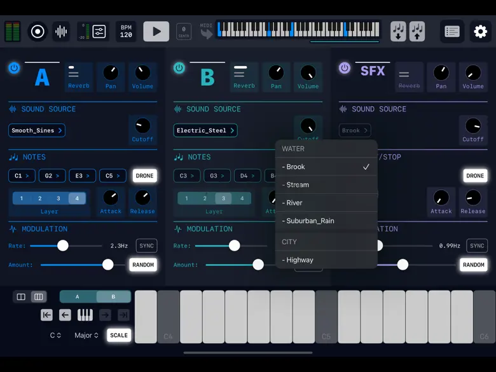Open the E3 note selector
Viewport: 496px width, 372px height.
pyautogui.click(x=82, y=176)
